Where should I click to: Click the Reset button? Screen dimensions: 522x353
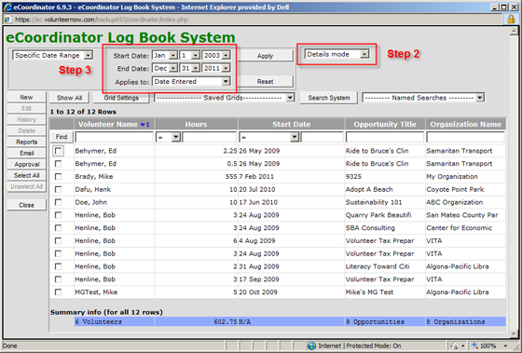pyautogui.click(x=265, y=82)
